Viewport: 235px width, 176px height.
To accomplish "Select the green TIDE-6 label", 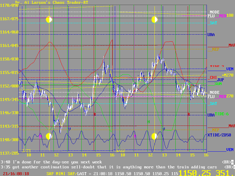I will [x=221, y=114].
